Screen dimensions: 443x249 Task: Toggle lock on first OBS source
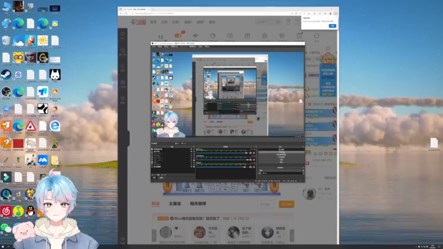194,149
